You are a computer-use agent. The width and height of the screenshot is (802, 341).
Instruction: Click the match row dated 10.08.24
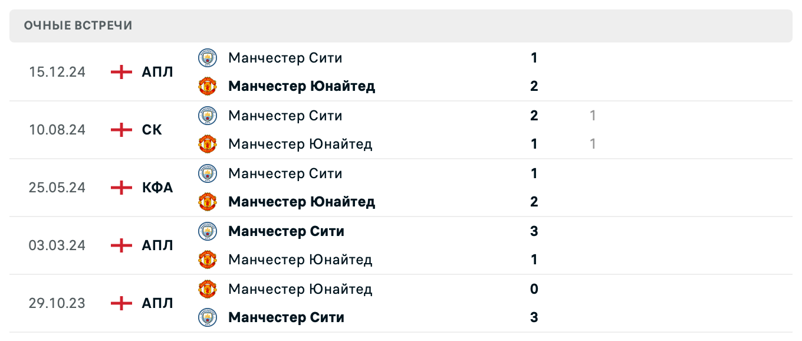point(57,129)
